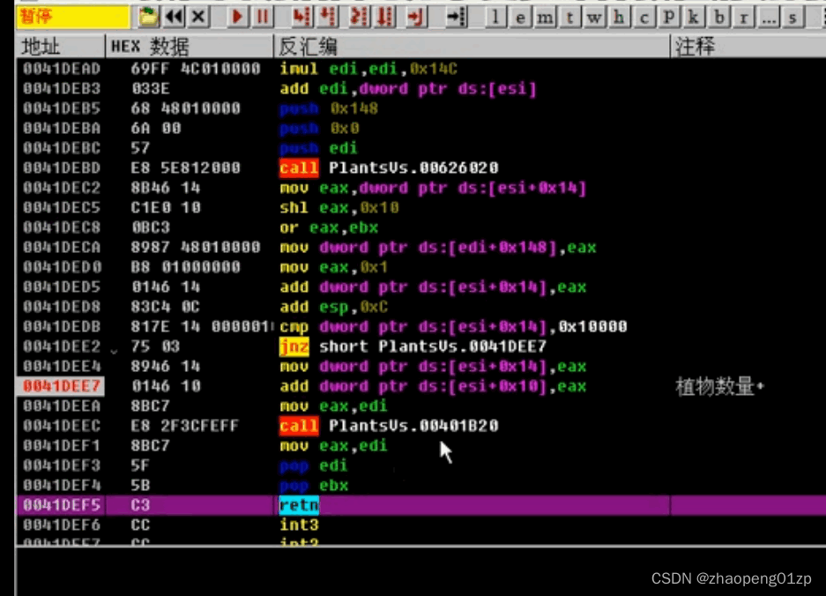This screenshot has height=596, width=826.
Task: Select 'mov dword ptr ds:[edi+0x148],eax' line
Action: [438, 248]
